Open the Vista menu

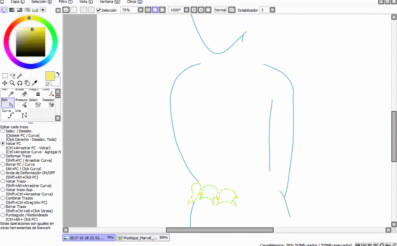[86, 2]
